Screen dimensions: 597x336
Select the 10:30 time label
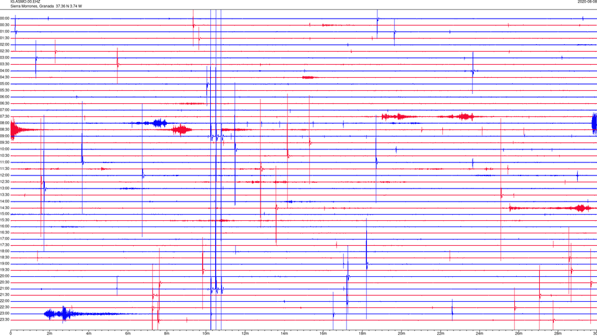pos(4,156)
